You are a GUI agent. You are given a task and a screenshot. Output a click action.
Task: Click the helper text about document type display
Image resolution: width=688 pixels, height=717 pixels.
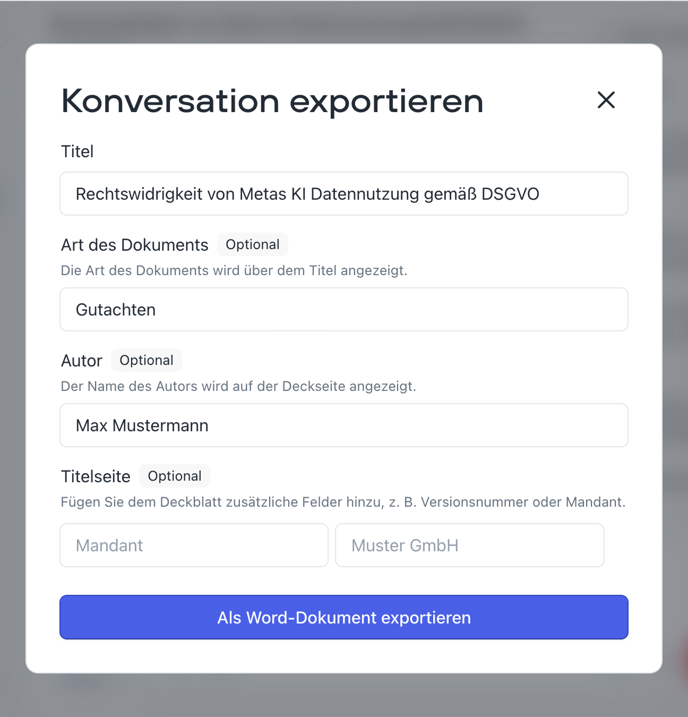(x=234, y=270)
